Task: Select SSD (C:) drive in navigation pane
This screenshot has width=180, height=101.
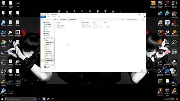Action: point(47,36)
